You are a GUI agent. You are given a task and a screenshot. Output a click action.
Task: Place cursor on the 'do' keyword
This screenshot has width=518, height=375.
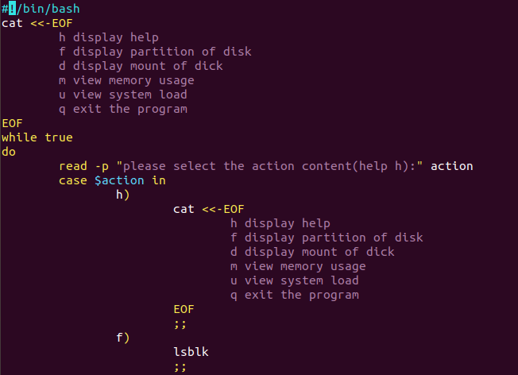pyautogui.click(x=9, y=152)
